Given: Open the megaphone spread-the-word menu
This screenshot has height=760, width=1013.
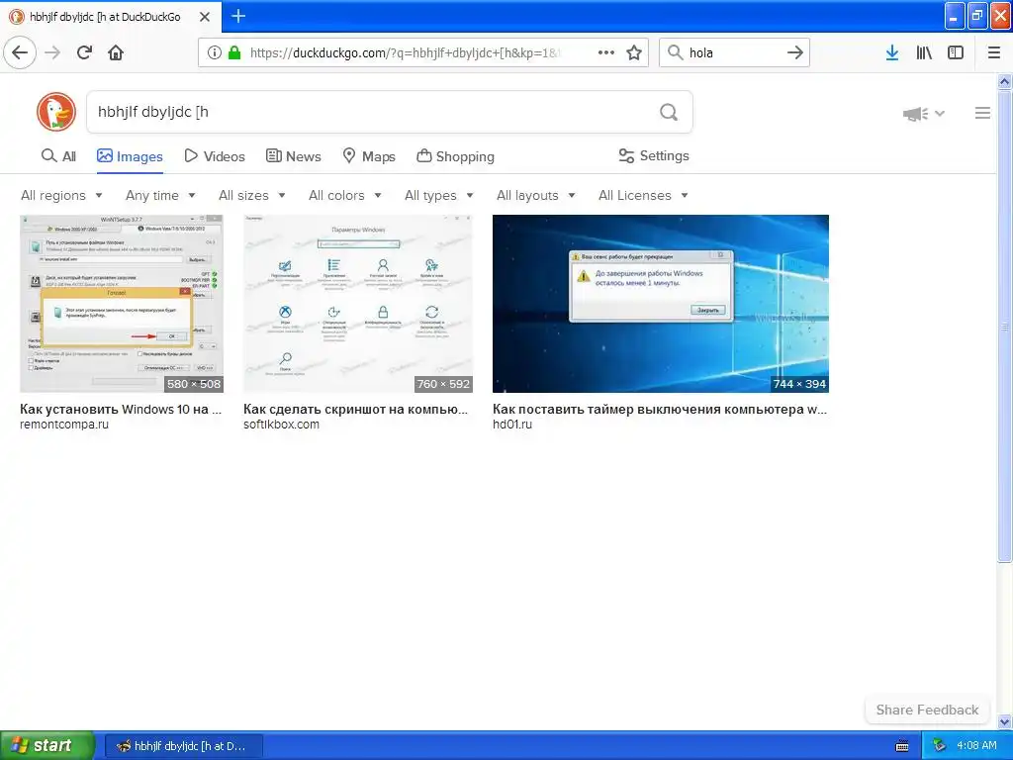Looking at the screenshot, I should [x=923, y=114].
